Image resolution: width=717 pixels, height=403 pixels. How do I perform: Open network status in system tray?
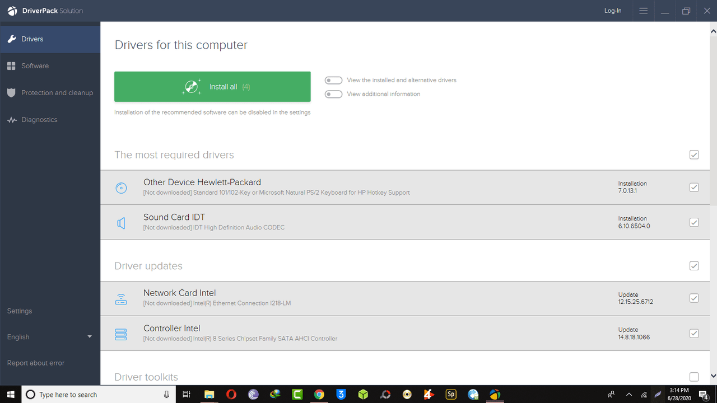[644, 394]
